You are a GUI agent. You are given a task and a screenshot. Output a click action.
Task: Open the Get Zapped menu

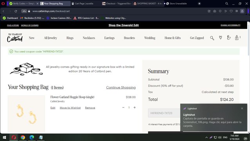(x=197, y=38)
